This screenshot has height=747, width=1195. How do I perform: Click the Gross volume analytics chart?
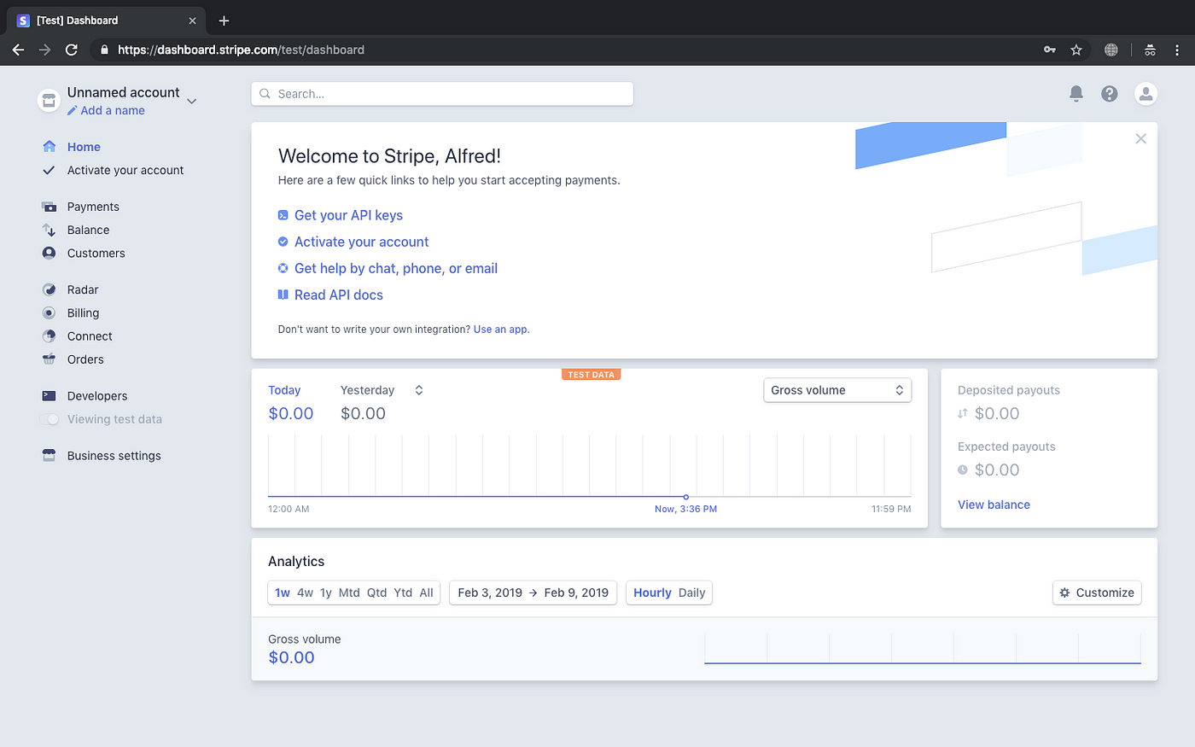coord(923,649)
